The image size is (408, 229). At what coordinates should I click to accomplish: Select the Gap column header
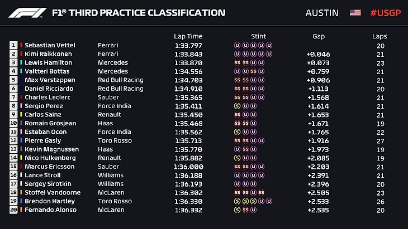pyautogui.click(x=319, y=36)
